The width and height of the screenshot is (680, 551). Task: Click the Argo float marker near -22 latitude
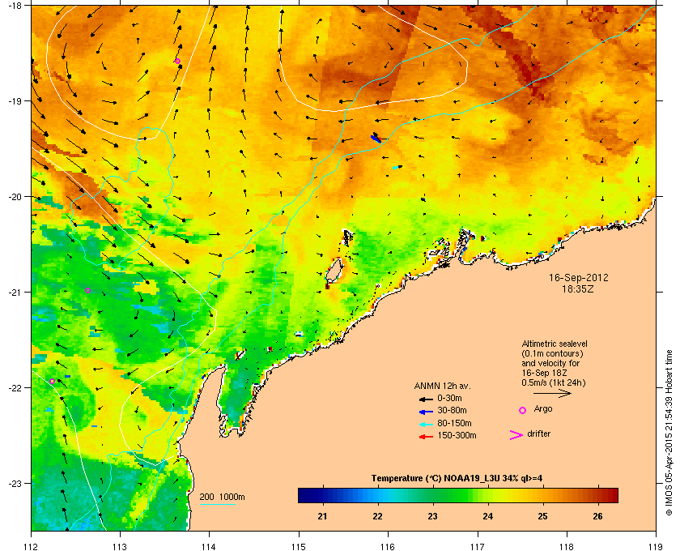[53, 381]
